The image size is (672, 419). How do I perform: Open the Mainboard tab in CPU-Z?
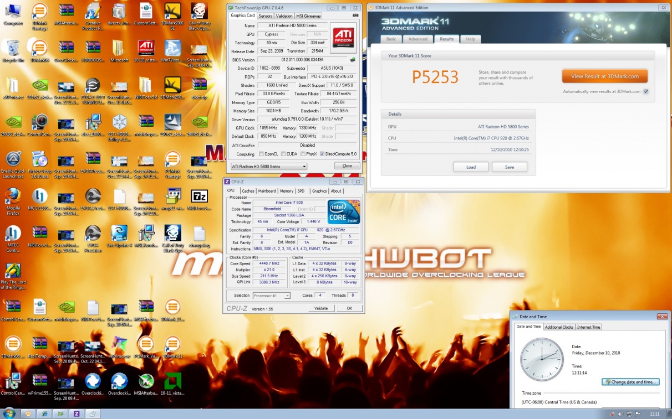pyautogui.click(x=267, y=191)
